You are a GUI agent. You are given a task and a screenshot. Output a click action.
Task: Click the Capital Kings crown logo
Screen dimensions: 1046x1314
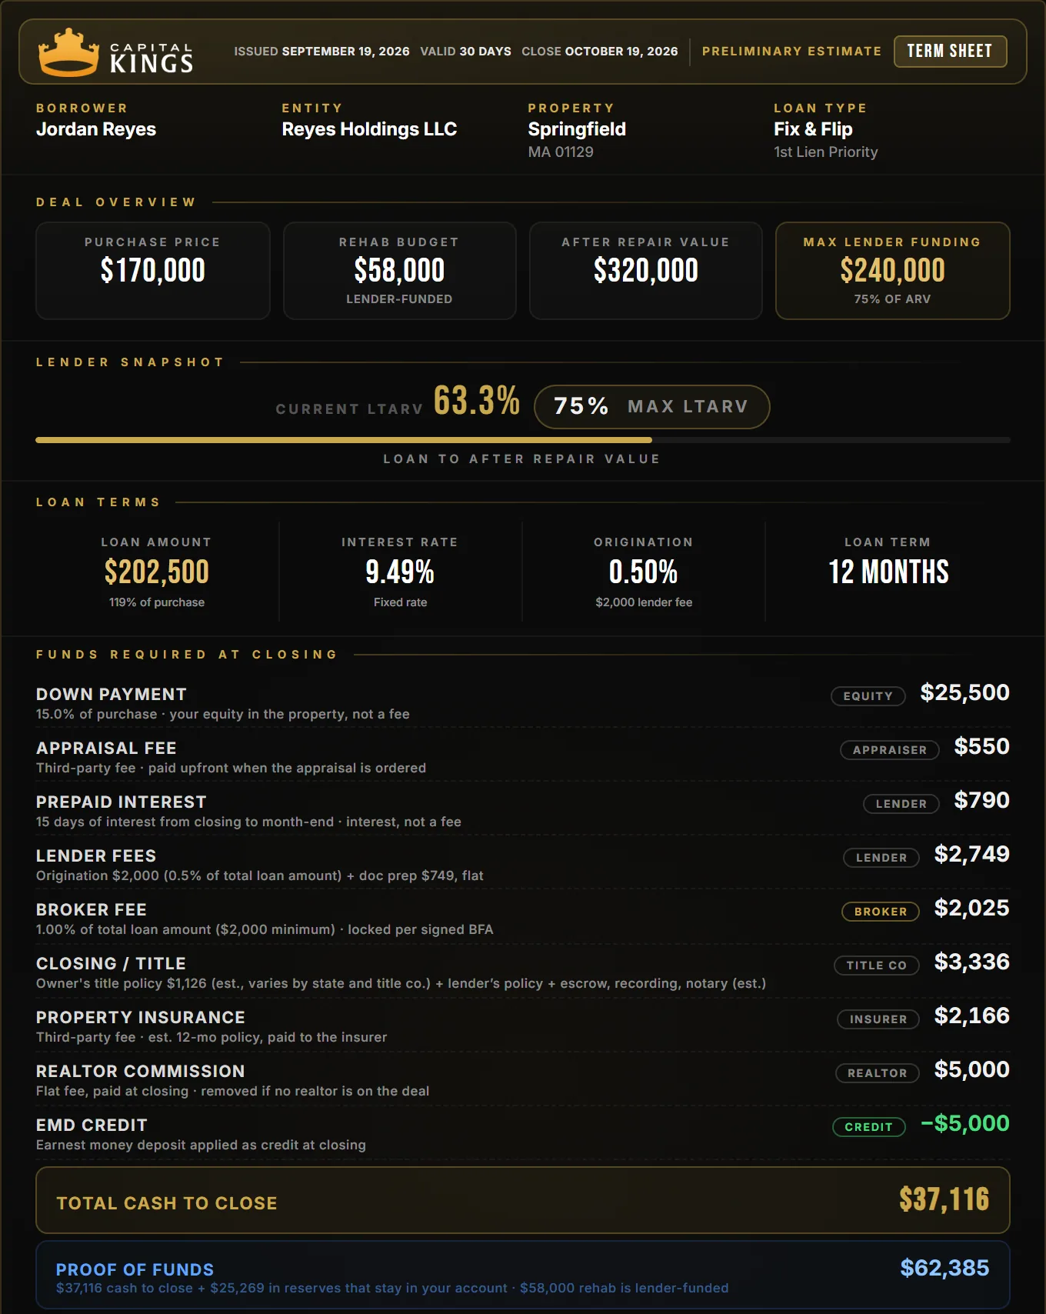pos(69,52)
